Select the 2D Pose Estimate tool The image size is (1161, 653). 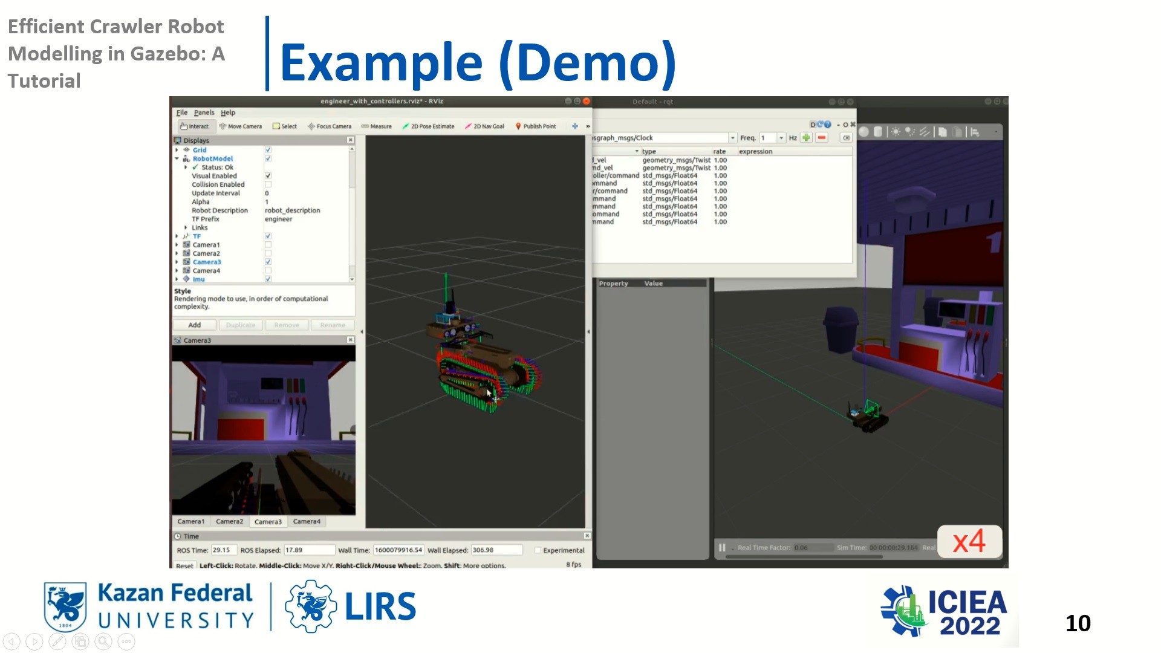[429, 126]
